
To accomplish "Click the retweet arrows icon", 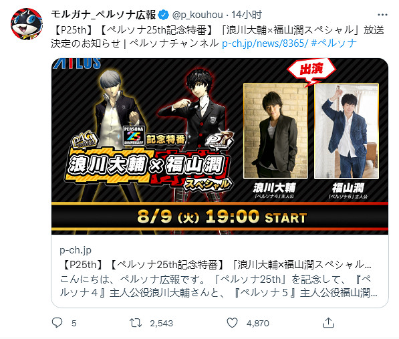I will coord(136,323).
